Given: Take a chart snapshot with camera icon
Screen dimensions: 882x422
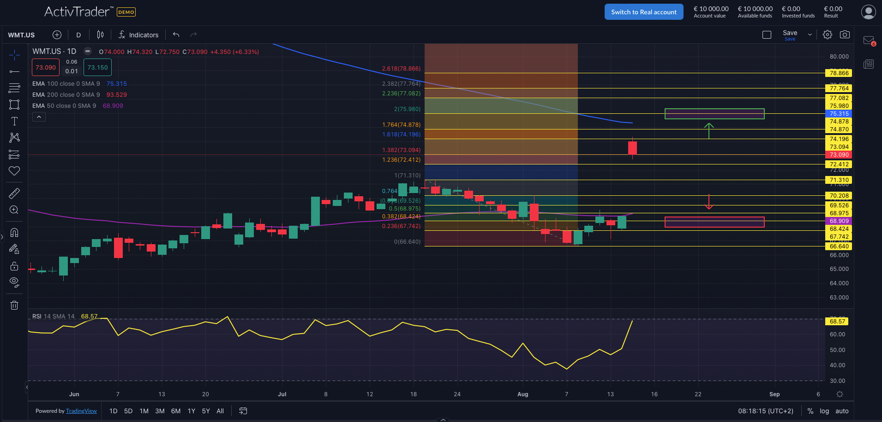Looking at the screenshot, I should (845, 35).
